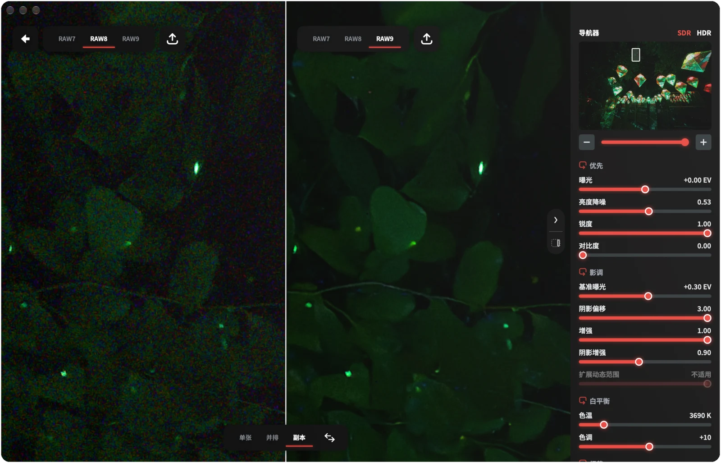Click the 不适用 label for 扩展动态范围
721x463 pixels.
701,375
